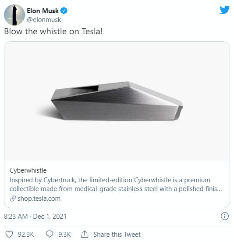Click the Cyberwhistle card description text
Image resolution: width=234 pixels, height=242 pixels.
116,184
